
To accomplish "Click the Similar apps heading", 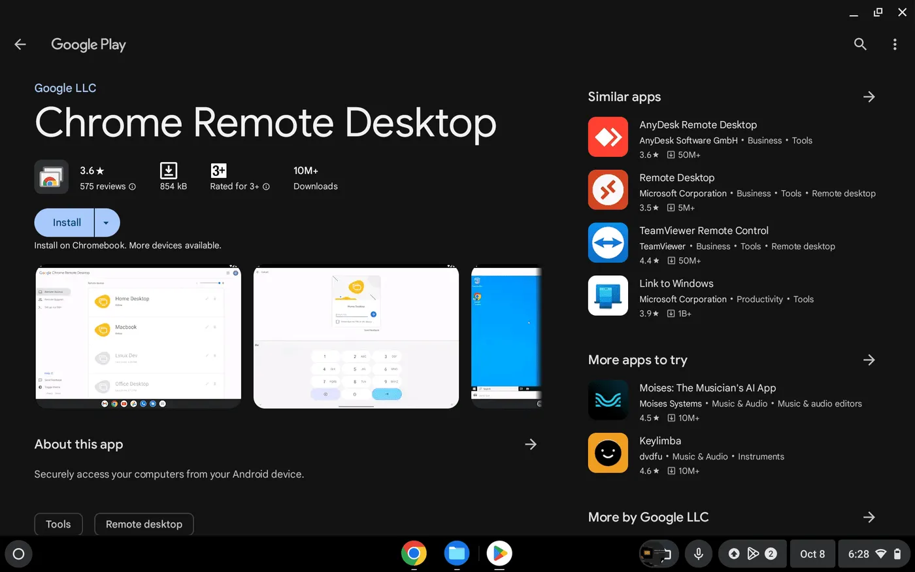I will (x=624, y=97).
